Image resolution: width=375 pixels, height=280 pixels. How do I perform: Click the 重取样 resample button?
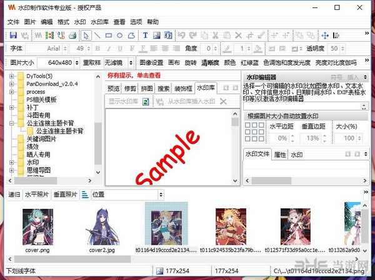[x=91, y=62]
